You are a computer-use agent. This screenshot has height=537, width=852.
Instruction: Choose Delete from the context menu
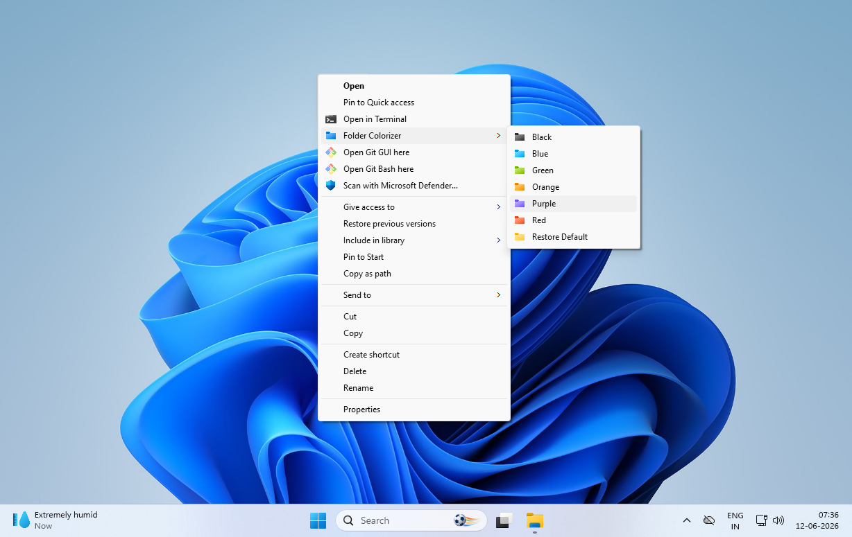coord(414,371)
